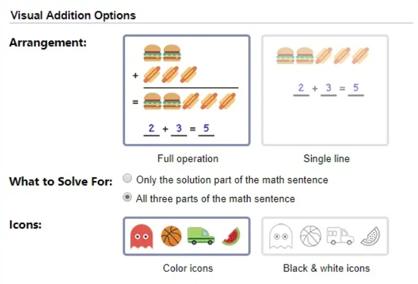Click the Full operation label
Image resolution: width=418 pixels, height=284 pixels.
click(188, 159)
